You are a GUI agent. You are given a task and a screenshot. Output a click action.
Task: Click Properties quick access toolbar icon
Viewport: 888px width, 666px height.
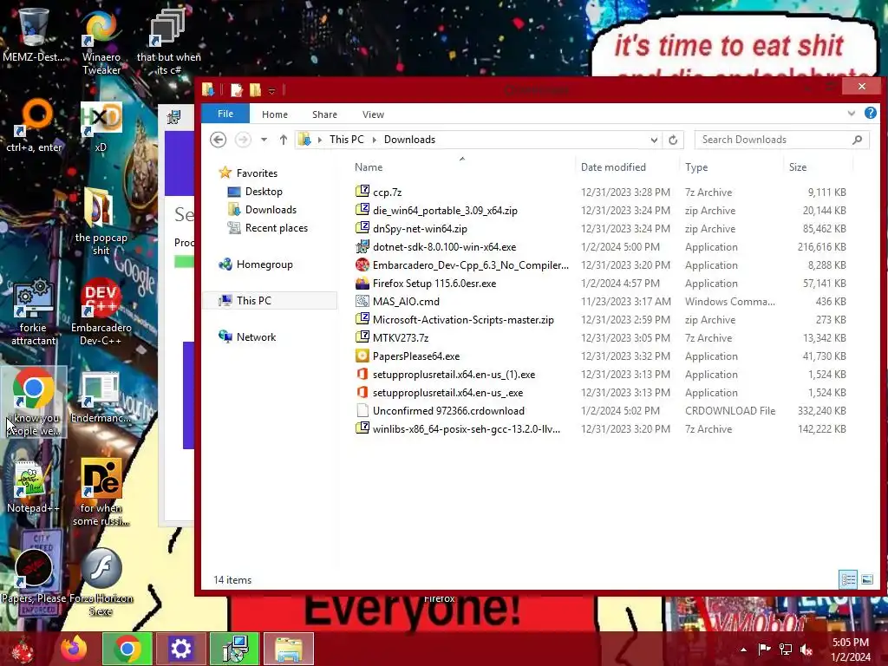pyautogui.click(x=237, y=89)
